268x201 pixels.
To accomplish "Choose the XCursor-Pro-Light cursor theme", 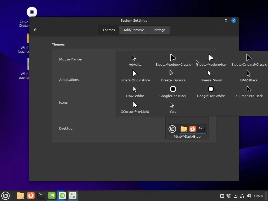I will click(x=135, y=107).
